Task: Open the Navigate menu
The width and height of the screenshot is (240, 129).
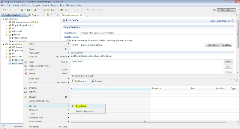Action: (36, 5)
